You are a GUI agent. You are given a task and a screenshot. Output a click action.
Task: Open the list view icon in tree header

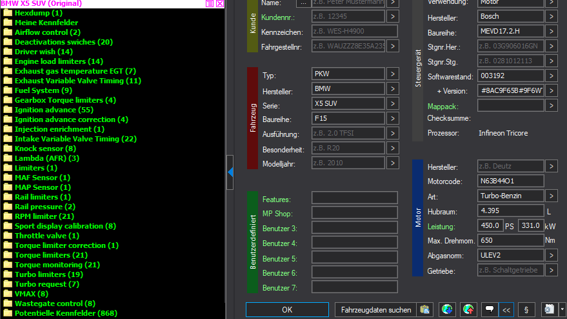tap(210, 4)
